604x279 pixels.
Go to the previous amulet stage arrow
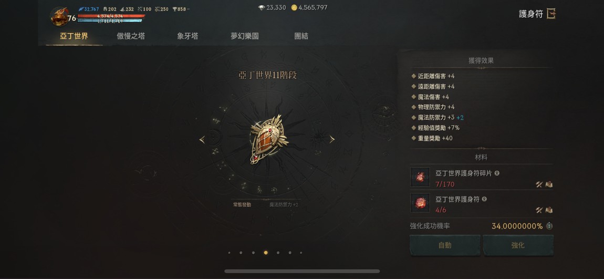point(202,140)
